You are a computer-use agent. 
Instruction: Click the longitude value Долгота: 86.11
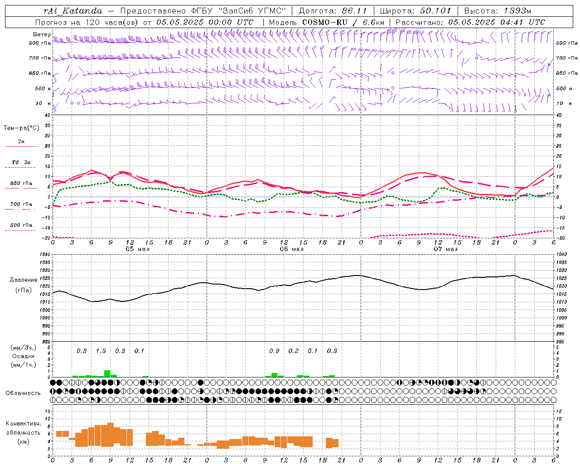(x=333, y=11)
